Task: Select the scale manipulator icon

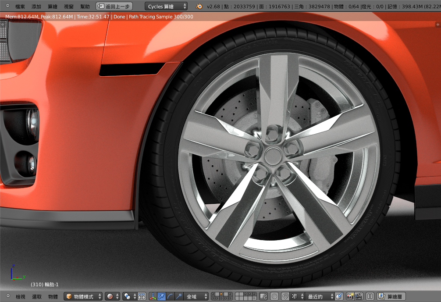Action: [x=179, y=297]
